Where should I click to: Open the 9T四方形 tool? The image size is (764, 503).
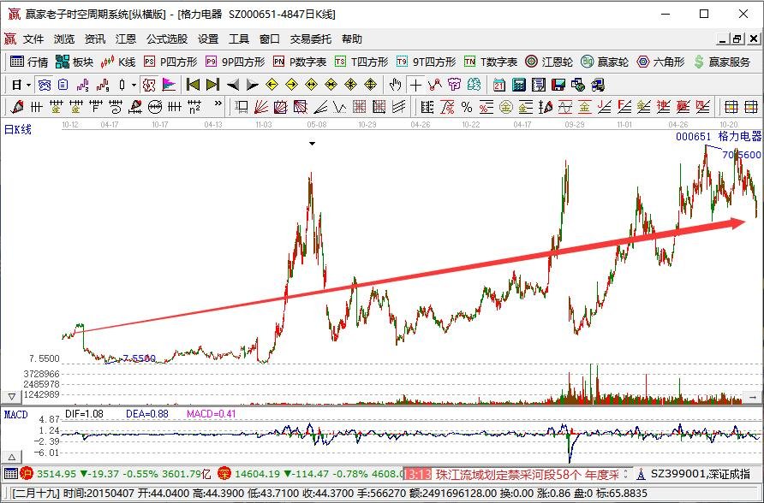coord(426,62)
